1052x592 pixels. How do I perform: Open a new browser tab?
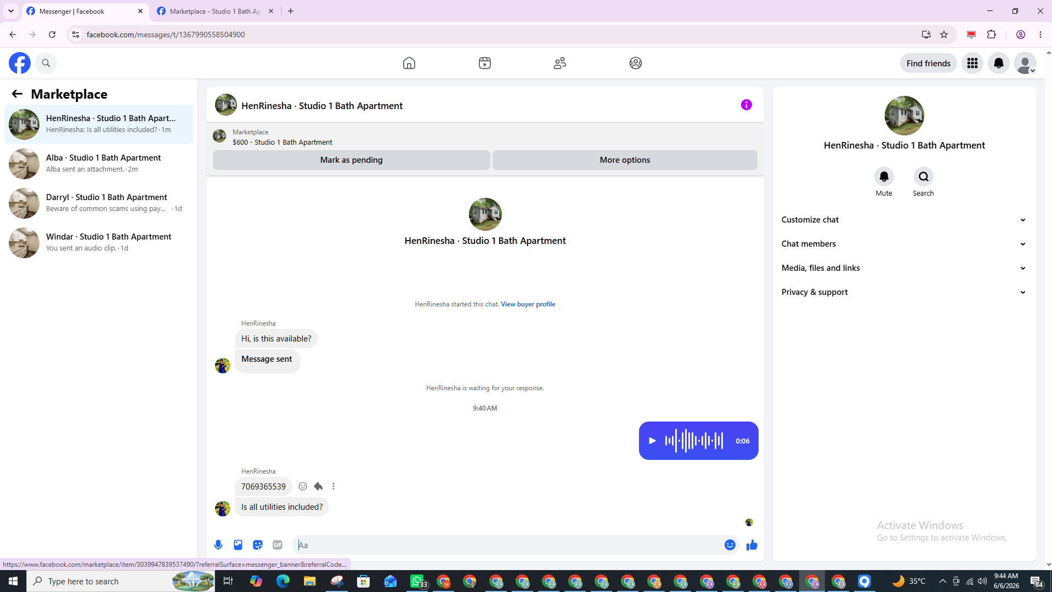[x=291, y=11]
